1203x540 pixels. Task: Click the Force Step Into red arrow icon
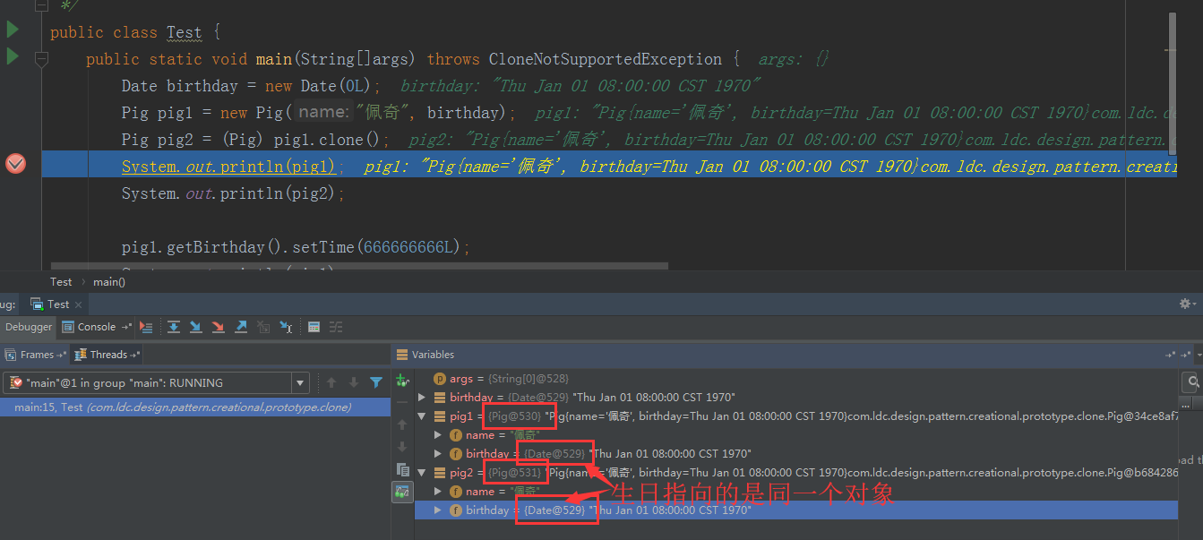tap(219, 327)
